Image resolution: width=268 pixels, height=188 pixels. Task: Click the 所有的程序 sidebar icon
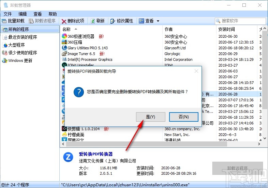click(5, 30)
